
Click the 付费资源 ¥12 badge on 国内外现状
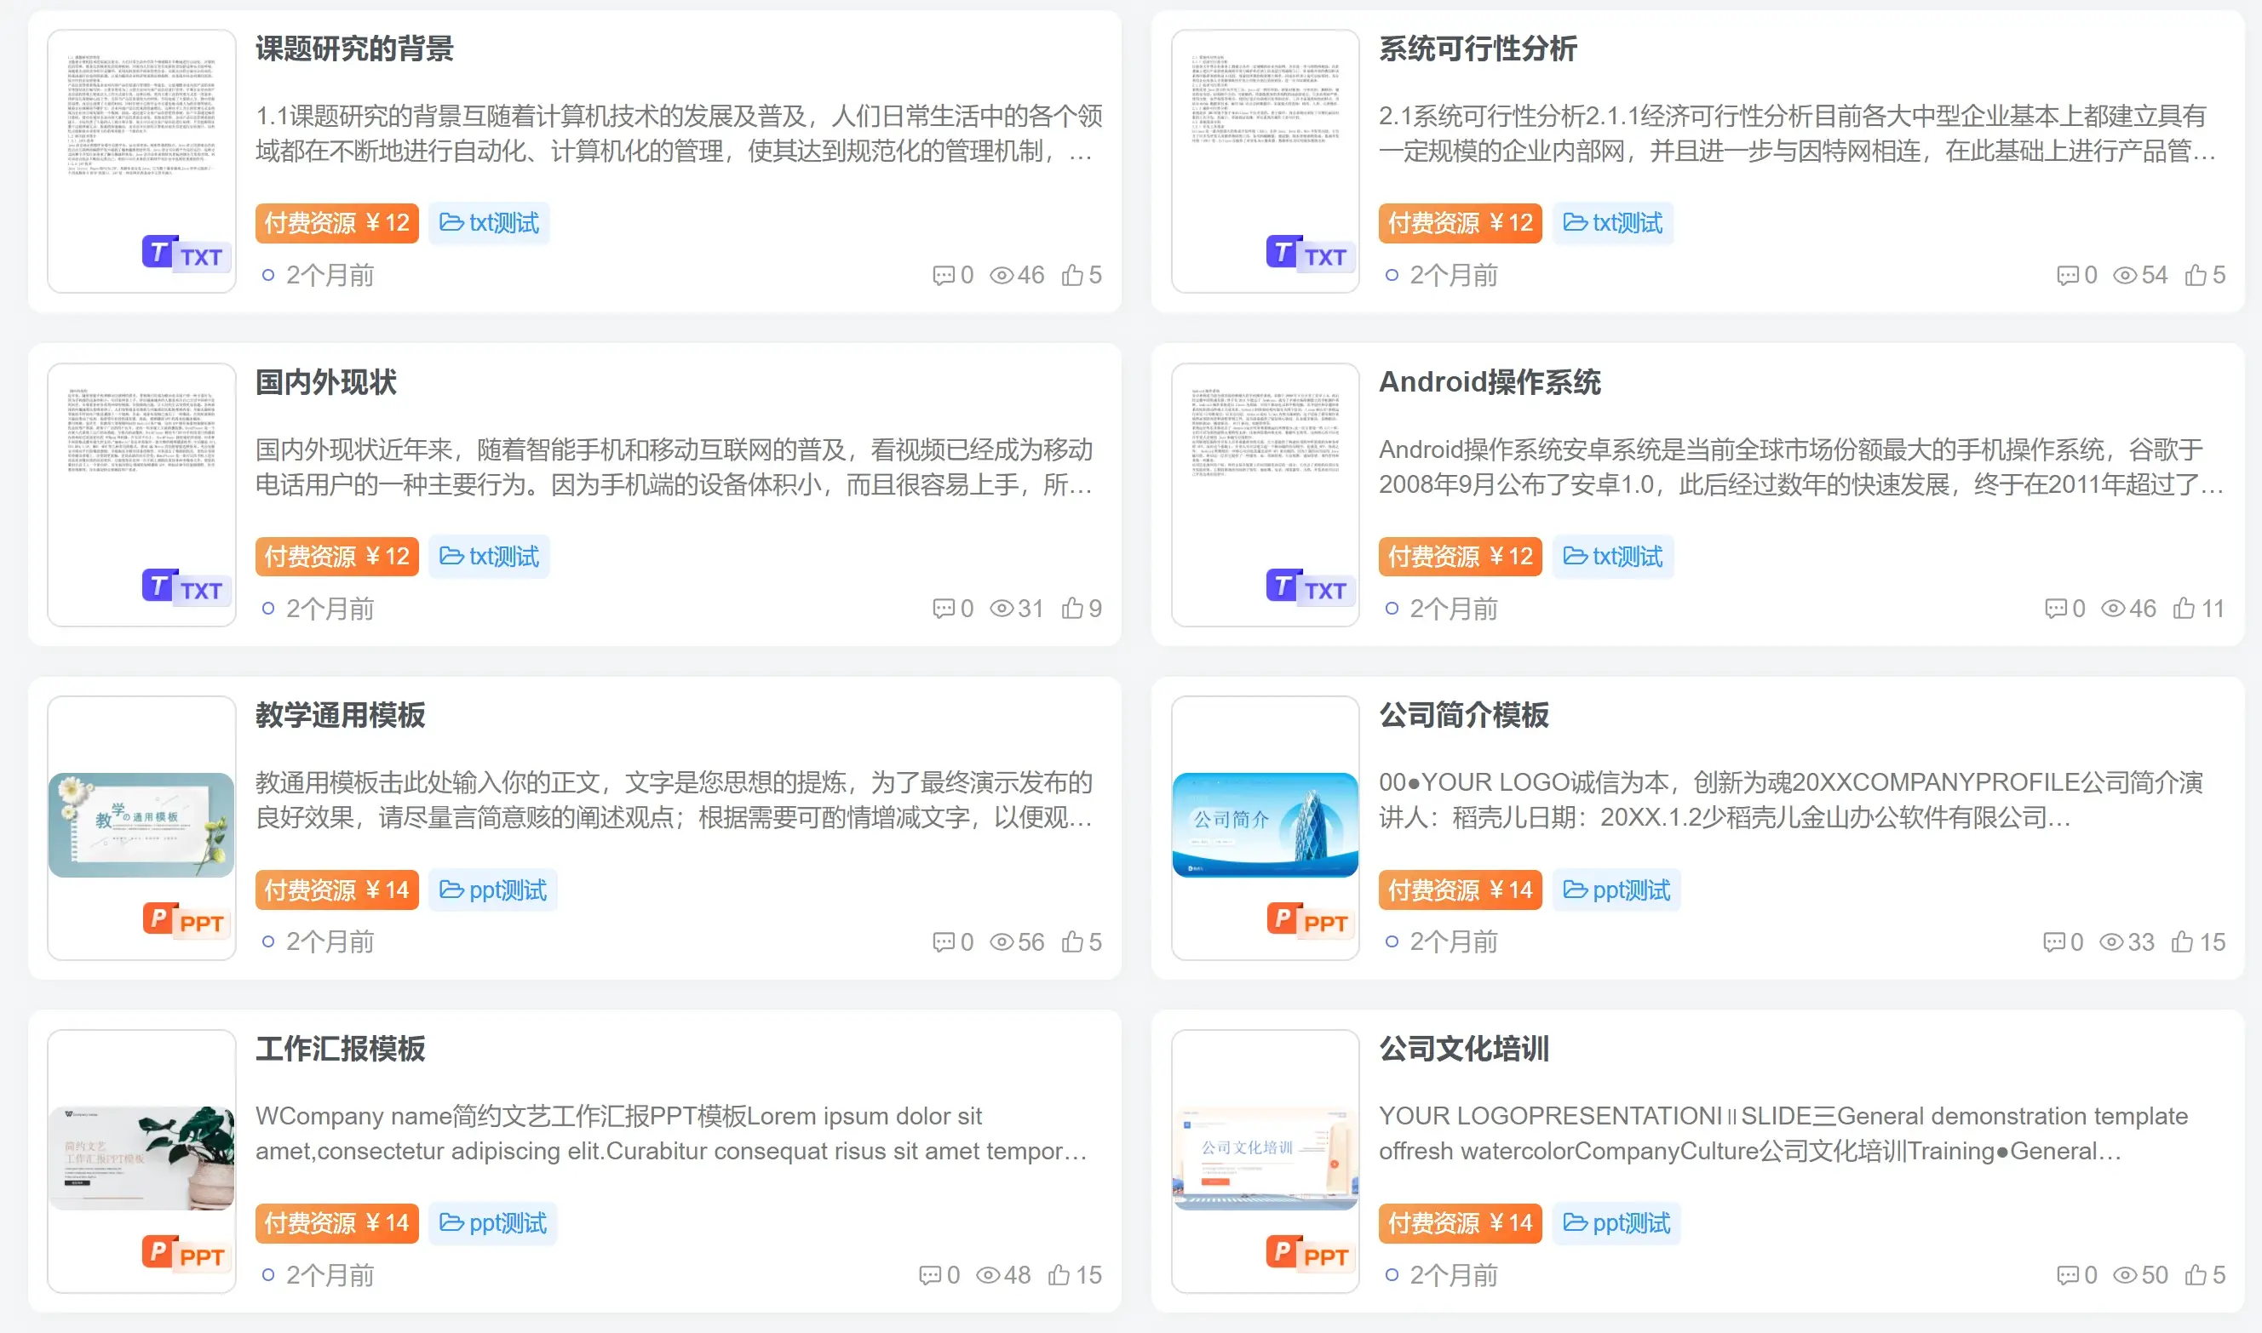coord(337,557)
